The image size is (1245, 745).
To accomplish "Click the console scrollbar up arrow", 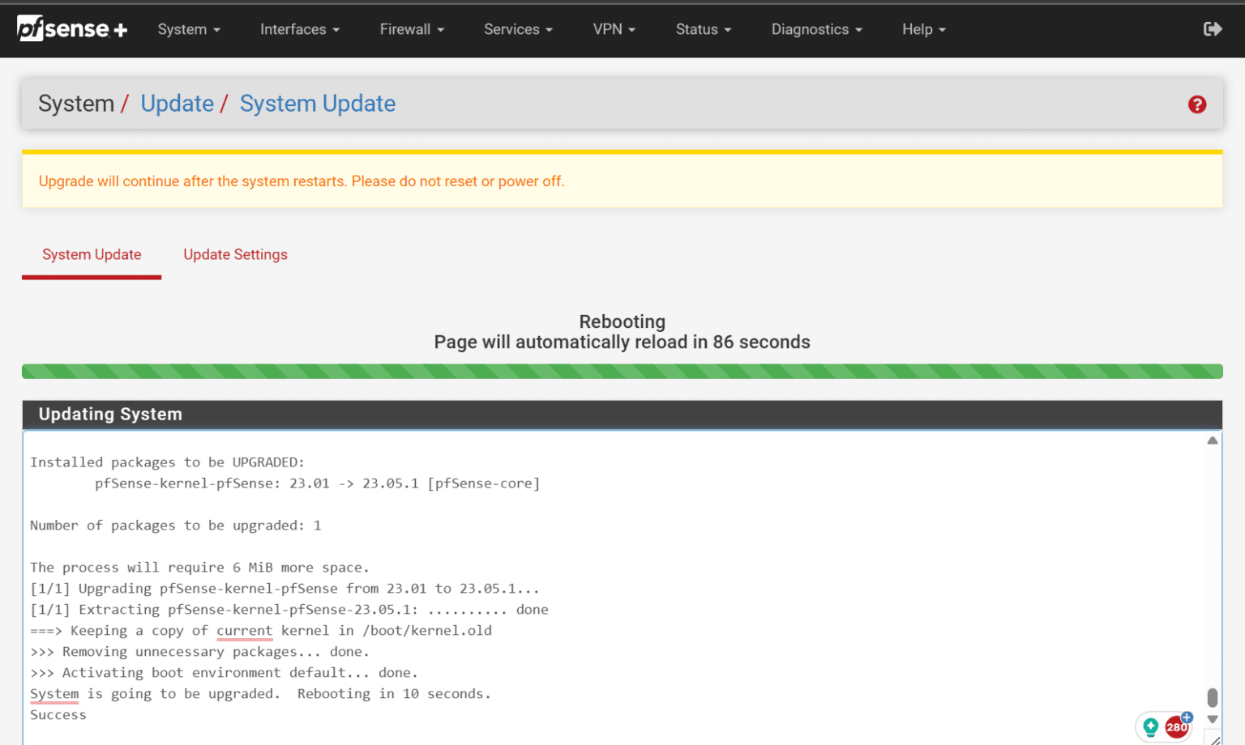I will (1213, 439).
